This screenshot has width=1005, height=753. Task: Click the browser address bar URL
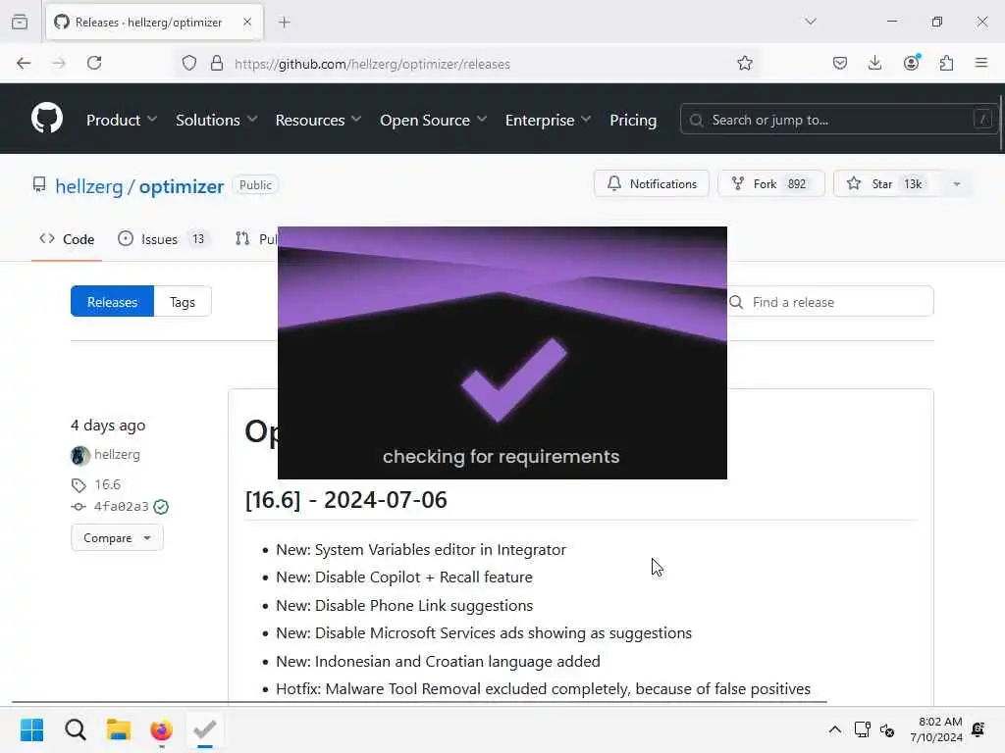point(372,64)
